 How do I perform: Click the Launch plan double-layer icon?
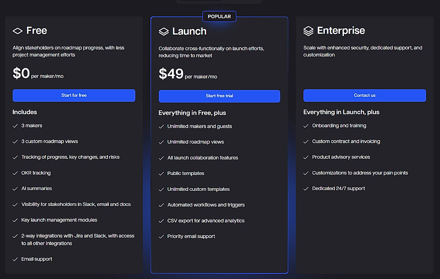(164, 31)
